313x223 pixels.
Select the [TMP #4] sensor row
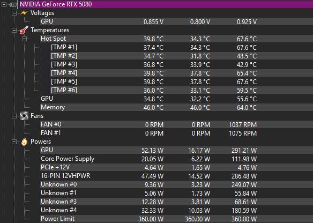(182, 73)
